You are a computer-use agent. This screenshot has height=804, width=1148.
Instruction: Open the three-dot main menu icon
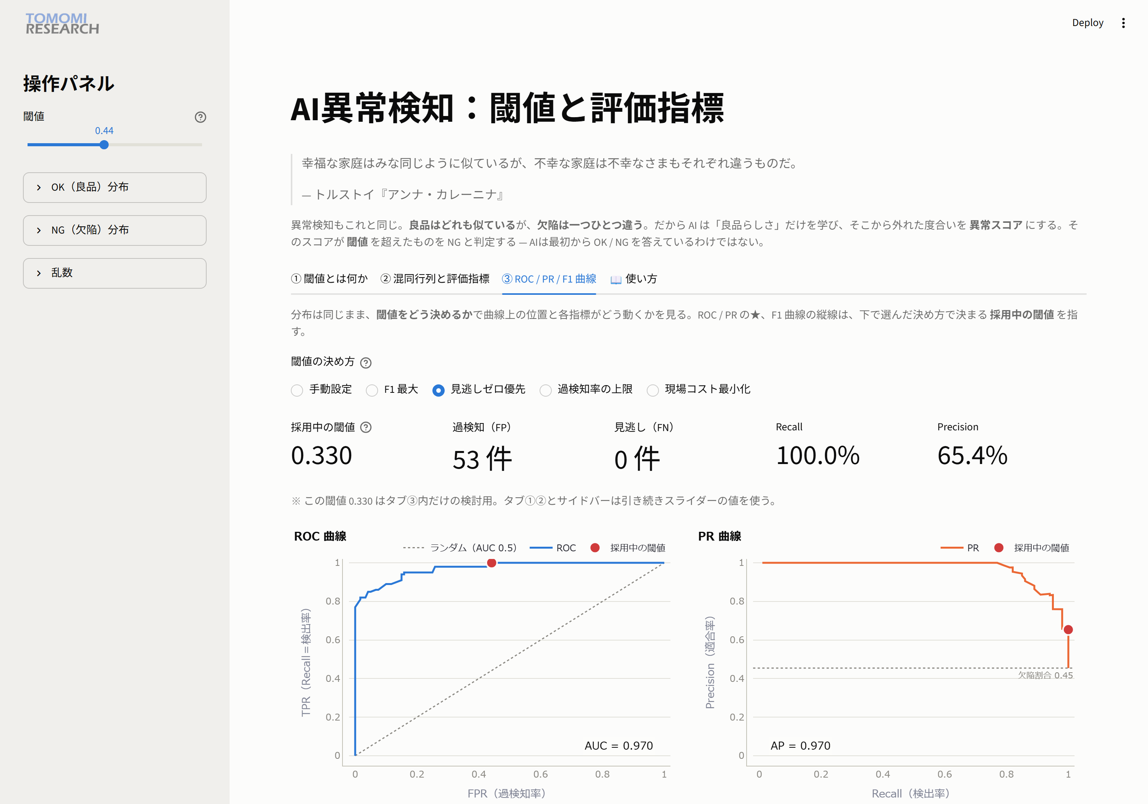click(x=1123, y=23)
